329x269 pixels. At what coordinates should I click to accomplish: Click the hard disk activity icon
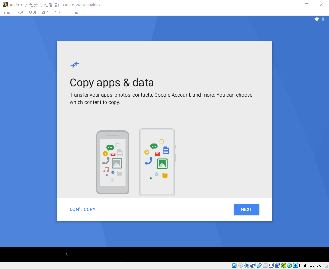[234, 265]
